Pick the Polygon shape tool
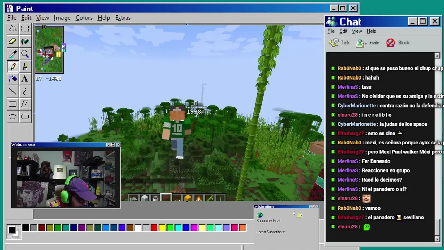Viewport: 444px width, 250px height. [x=25, y=104]
